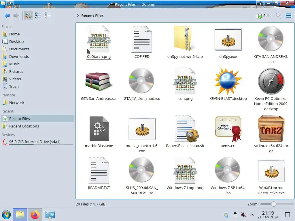This screenshot has width=295, height=221.
Task: Select the dnSpy.exe icon
Action: coord(228,39)
